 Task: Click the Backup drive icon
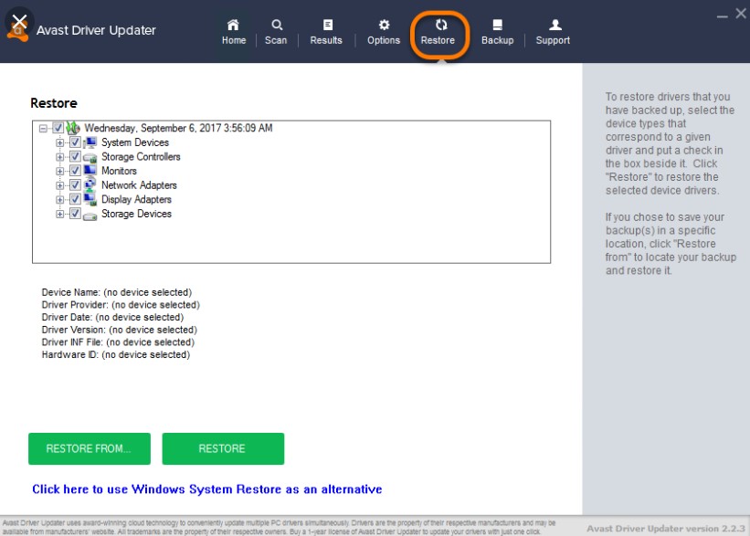[498, 25]
